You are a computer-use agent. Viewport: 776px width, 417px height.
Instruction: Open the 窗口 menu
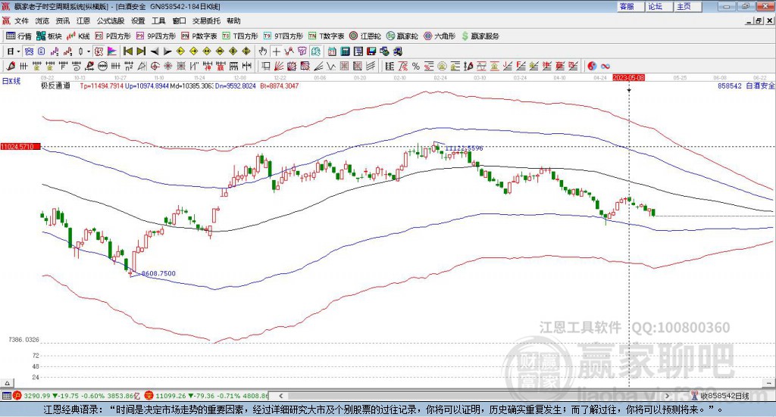[x=179, y=20]
